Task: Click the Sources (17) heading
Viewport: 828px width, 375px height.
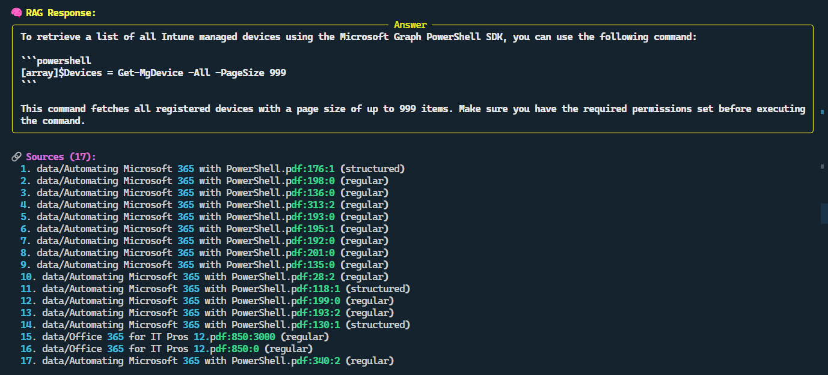Action: coord(61,157)
